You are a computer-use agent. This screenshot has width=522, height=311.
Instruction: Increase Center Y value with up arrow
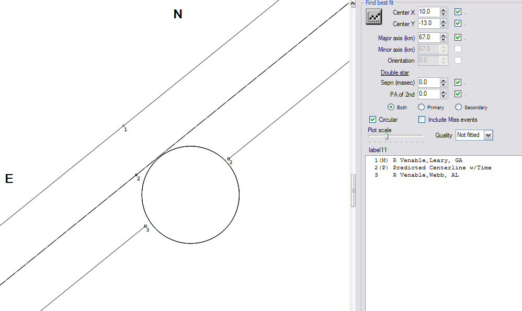[x=443, y=21]
